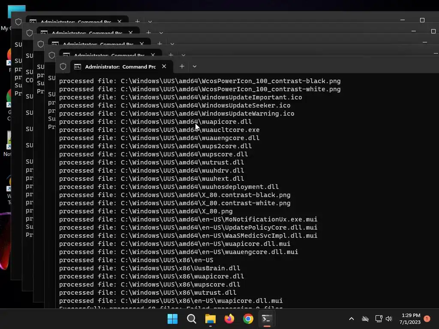Click the MoNotificationUx.exe.mui line
Screen dimensions: 439x329
pos(188,219)
